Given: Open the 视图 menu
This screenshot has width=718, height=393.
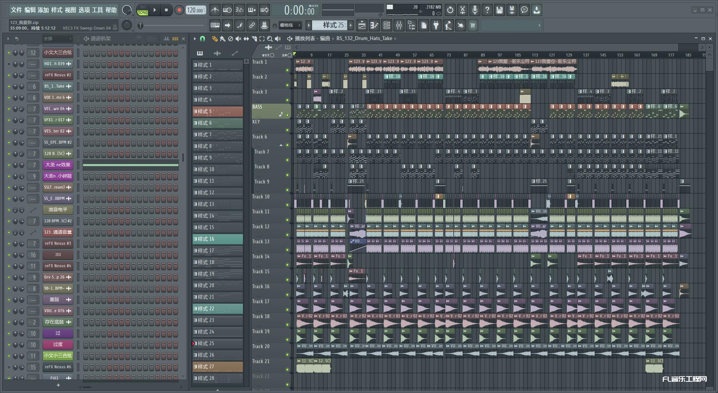Looking at the screenshot, I should [70, 10].
